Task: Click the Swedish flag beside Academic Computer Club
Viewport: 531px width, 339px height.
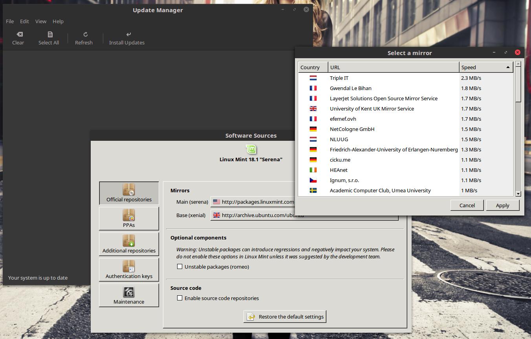Action: coord(313,190)
